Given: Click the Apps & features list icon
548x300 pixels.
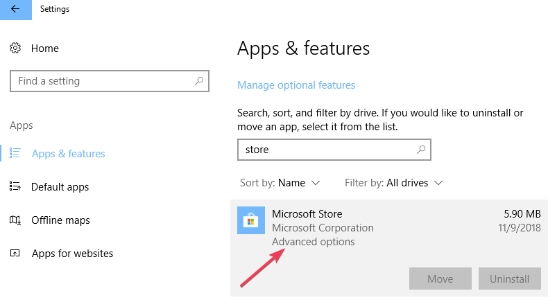Looking at the screenshot, I should pyautogui.click(x=15, y=153).
